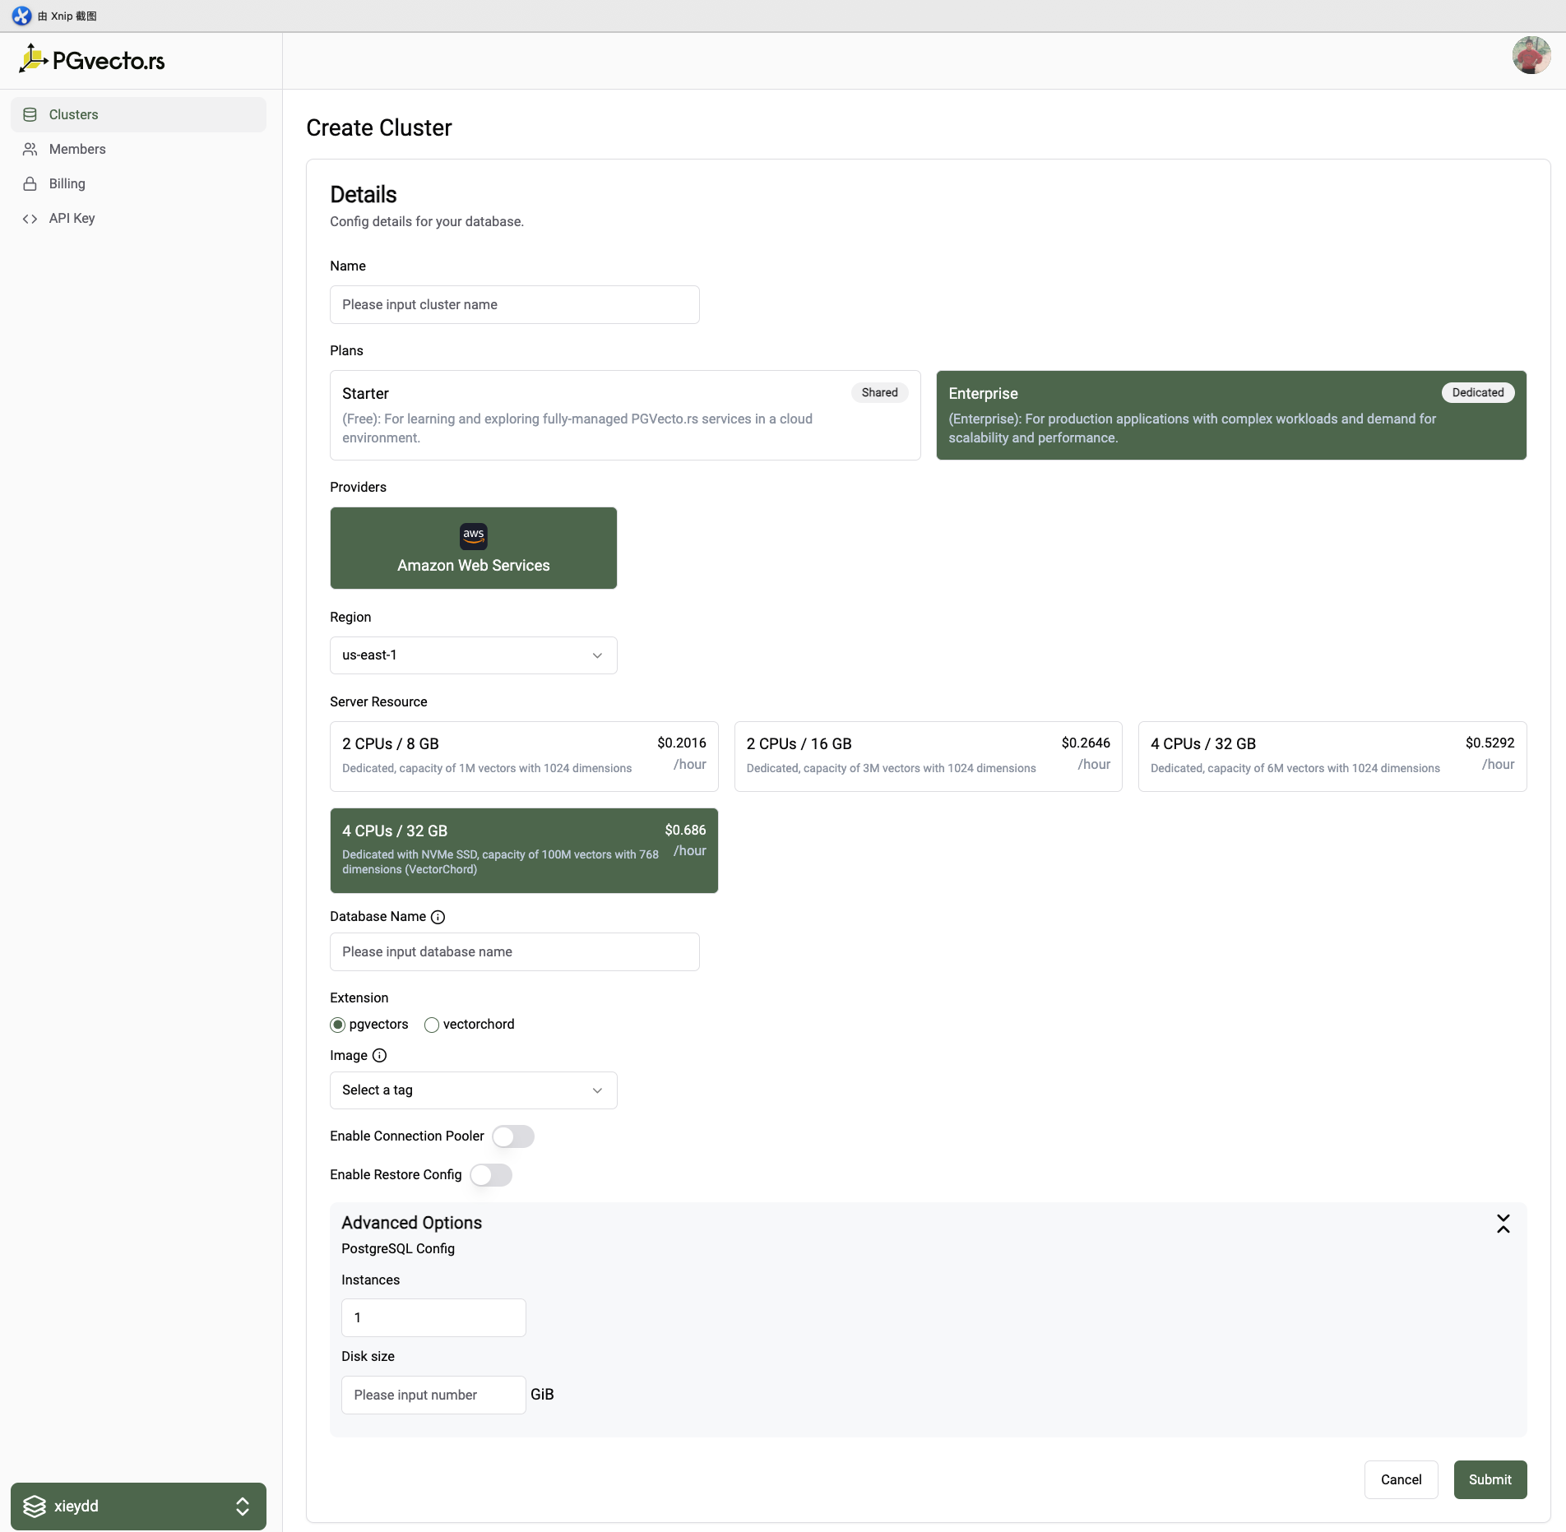Screen dimensions: 1566x1532
Task: Click the PostgreSQL Config label
Action: [398, 1248]
